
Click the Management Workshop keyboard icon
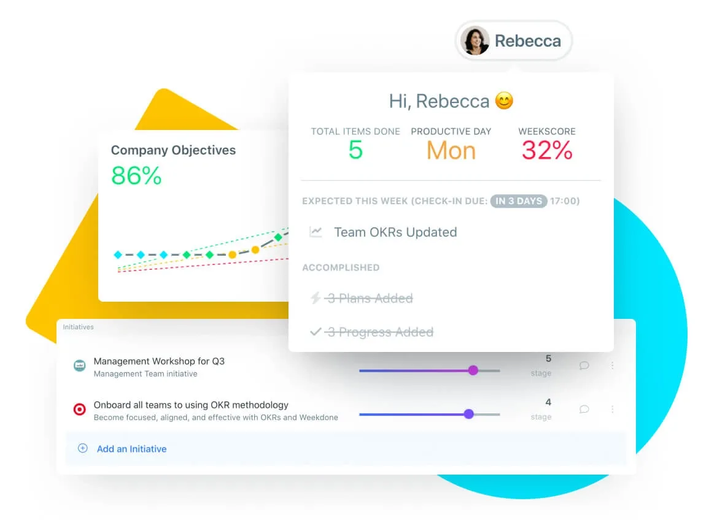click(79, 366)
